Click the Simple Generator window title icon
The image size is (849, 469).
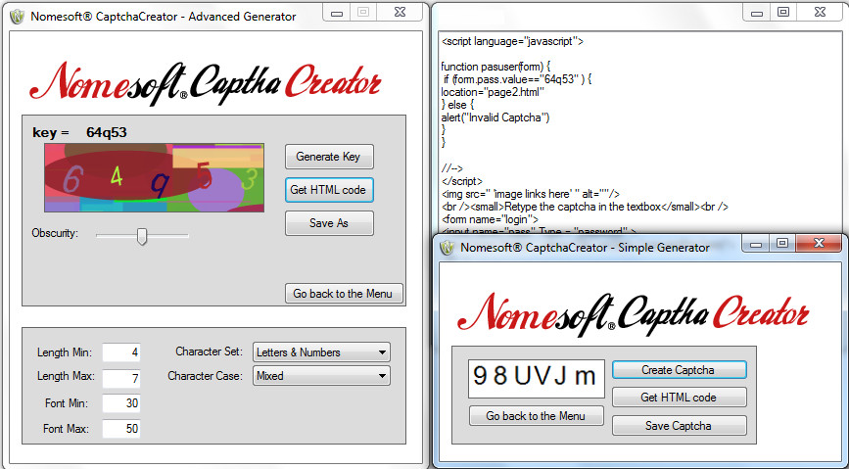447,248
